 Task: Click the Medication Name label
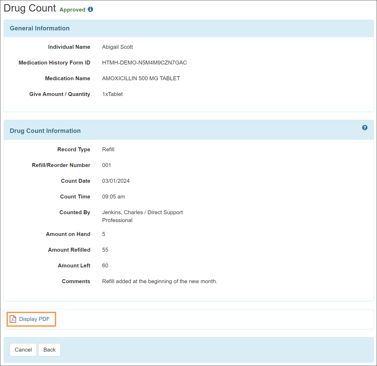click(67, 78)
